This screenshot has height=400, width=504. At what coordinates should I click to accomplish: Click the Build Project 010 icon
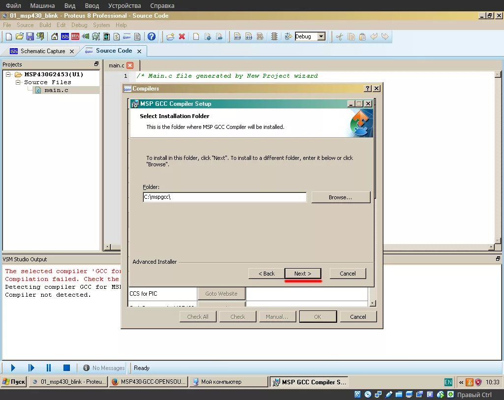[x=238, y=36]
